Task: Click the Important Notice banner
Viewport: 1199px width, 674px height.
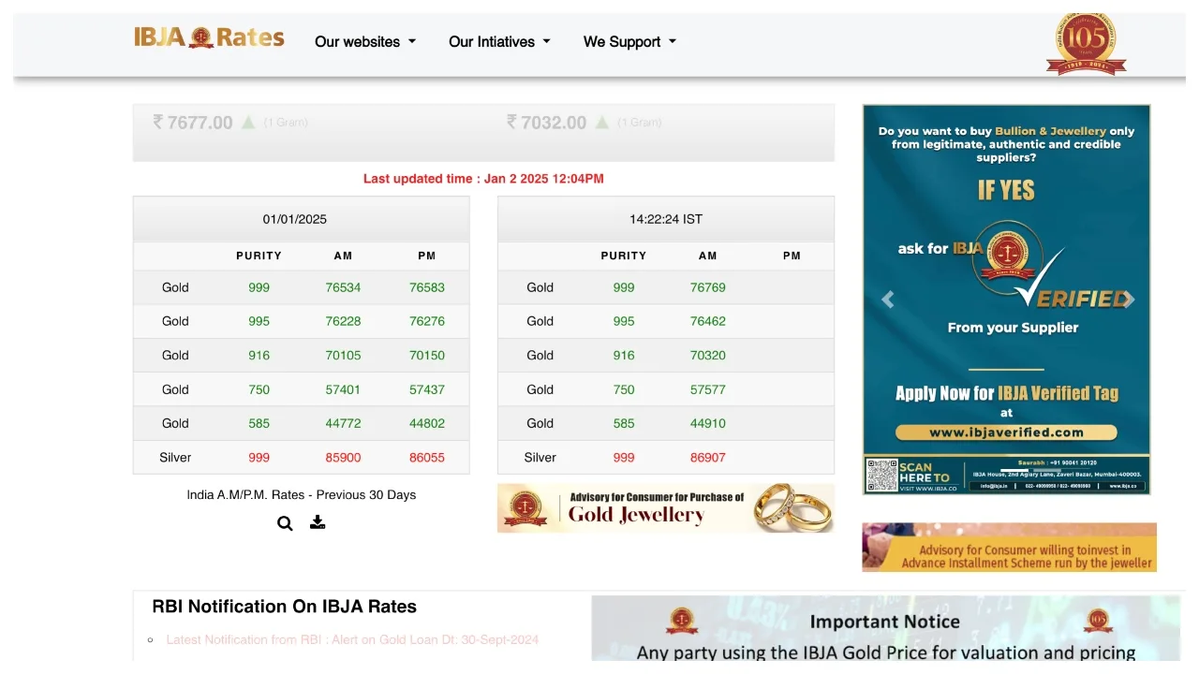Action: [885, 630]
